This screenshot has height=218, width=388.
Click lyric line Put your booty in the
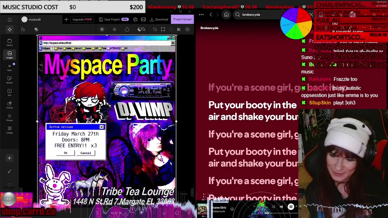click(253, 105)
